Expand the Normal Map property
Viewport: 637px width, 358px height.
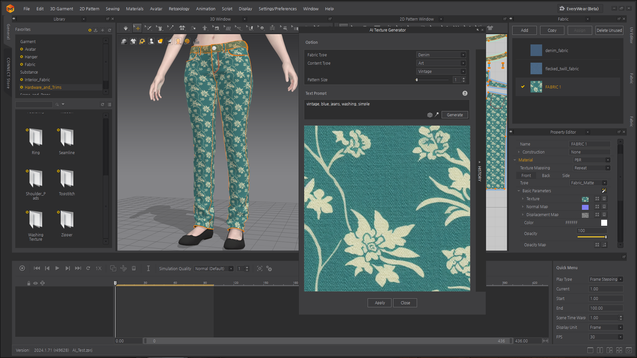pos(523,207)
